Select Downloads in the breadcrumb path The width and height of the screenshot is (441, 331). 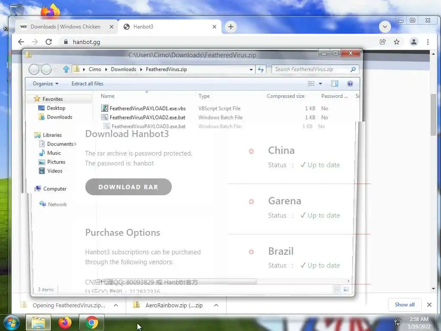[x=124, y=69]
